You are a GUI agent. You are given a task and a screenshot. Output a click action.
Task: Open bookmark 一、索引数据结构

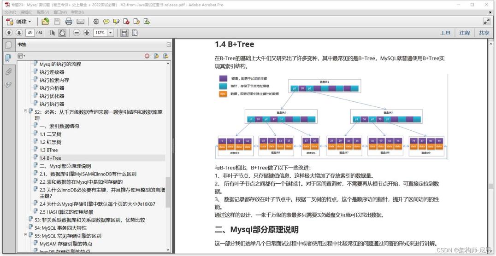click(x=59, y=126)
